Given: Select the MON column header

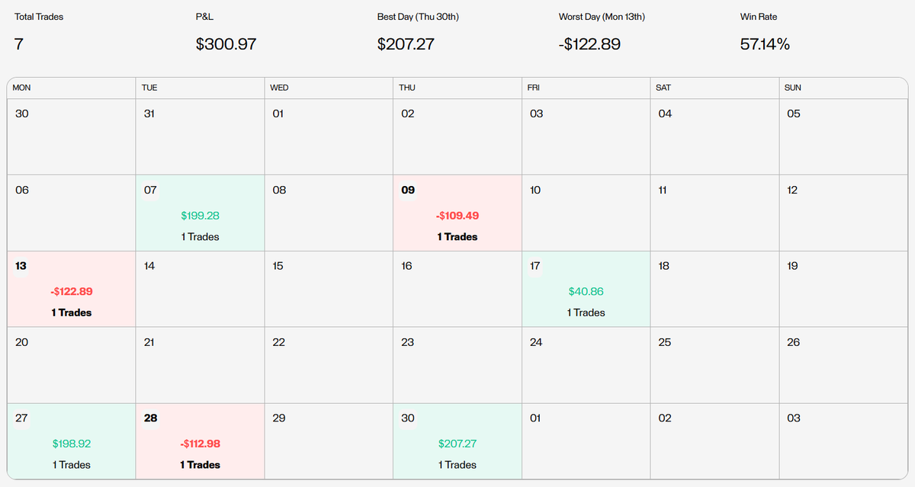Looking at the screenshot, I should coord(22,88).
